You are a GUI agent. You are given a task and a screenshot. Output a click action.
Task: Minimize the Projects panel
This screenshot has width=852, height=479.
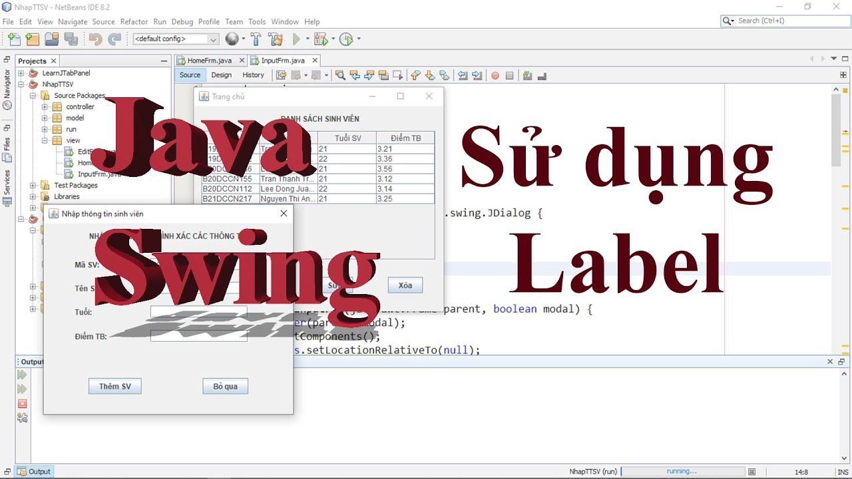point(164,61)
